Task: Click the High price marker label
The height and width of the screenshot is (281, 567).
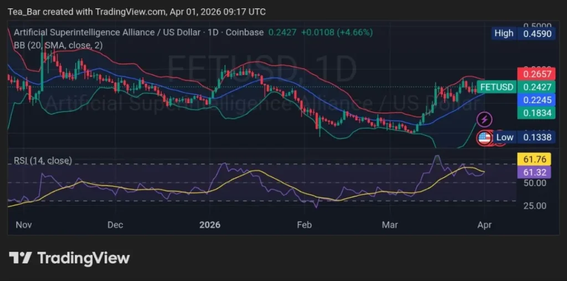Action: pyautogui.click(x=504, y=33)
